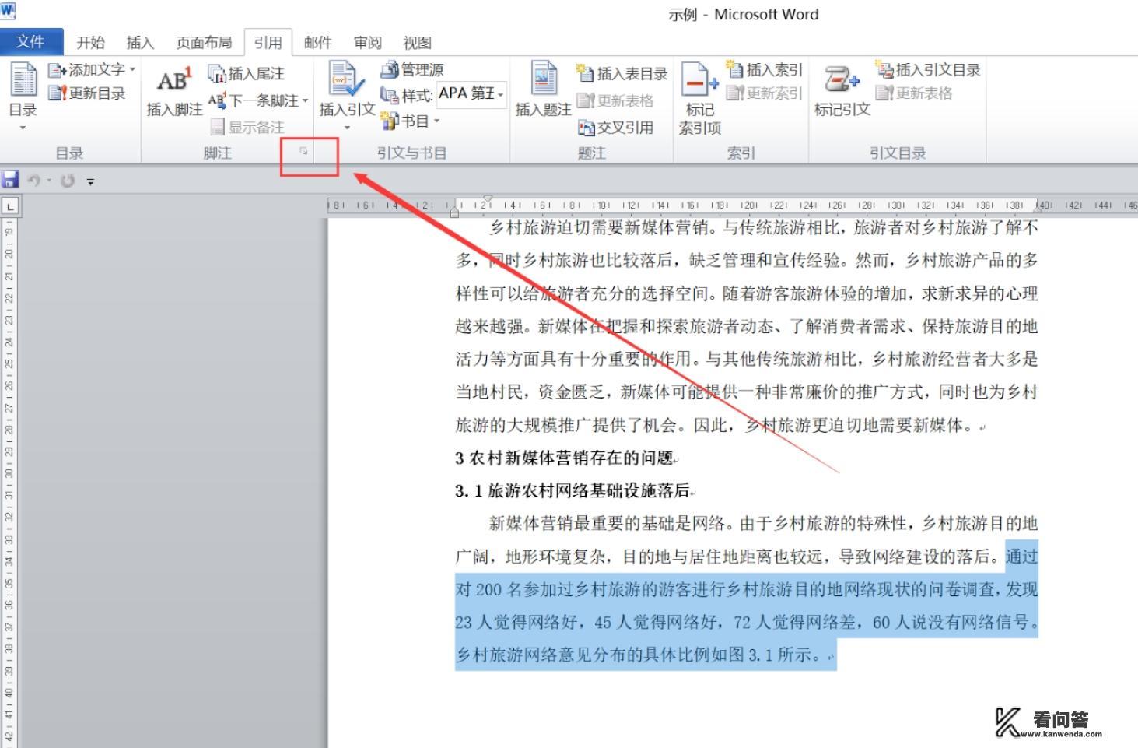Click the right indent marker on the ruler
The width and height of the screenshot is (1138, 748).
pos(1038,209)
